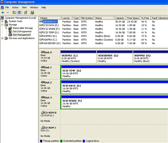Screen dimensions: 168x143
Task: Click the Healthy (Boot) status cell
Action: point(103,36)
